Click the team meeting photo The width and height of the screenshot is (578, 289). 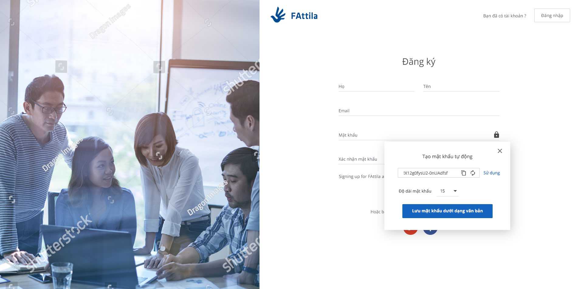(x=130, y=144)
